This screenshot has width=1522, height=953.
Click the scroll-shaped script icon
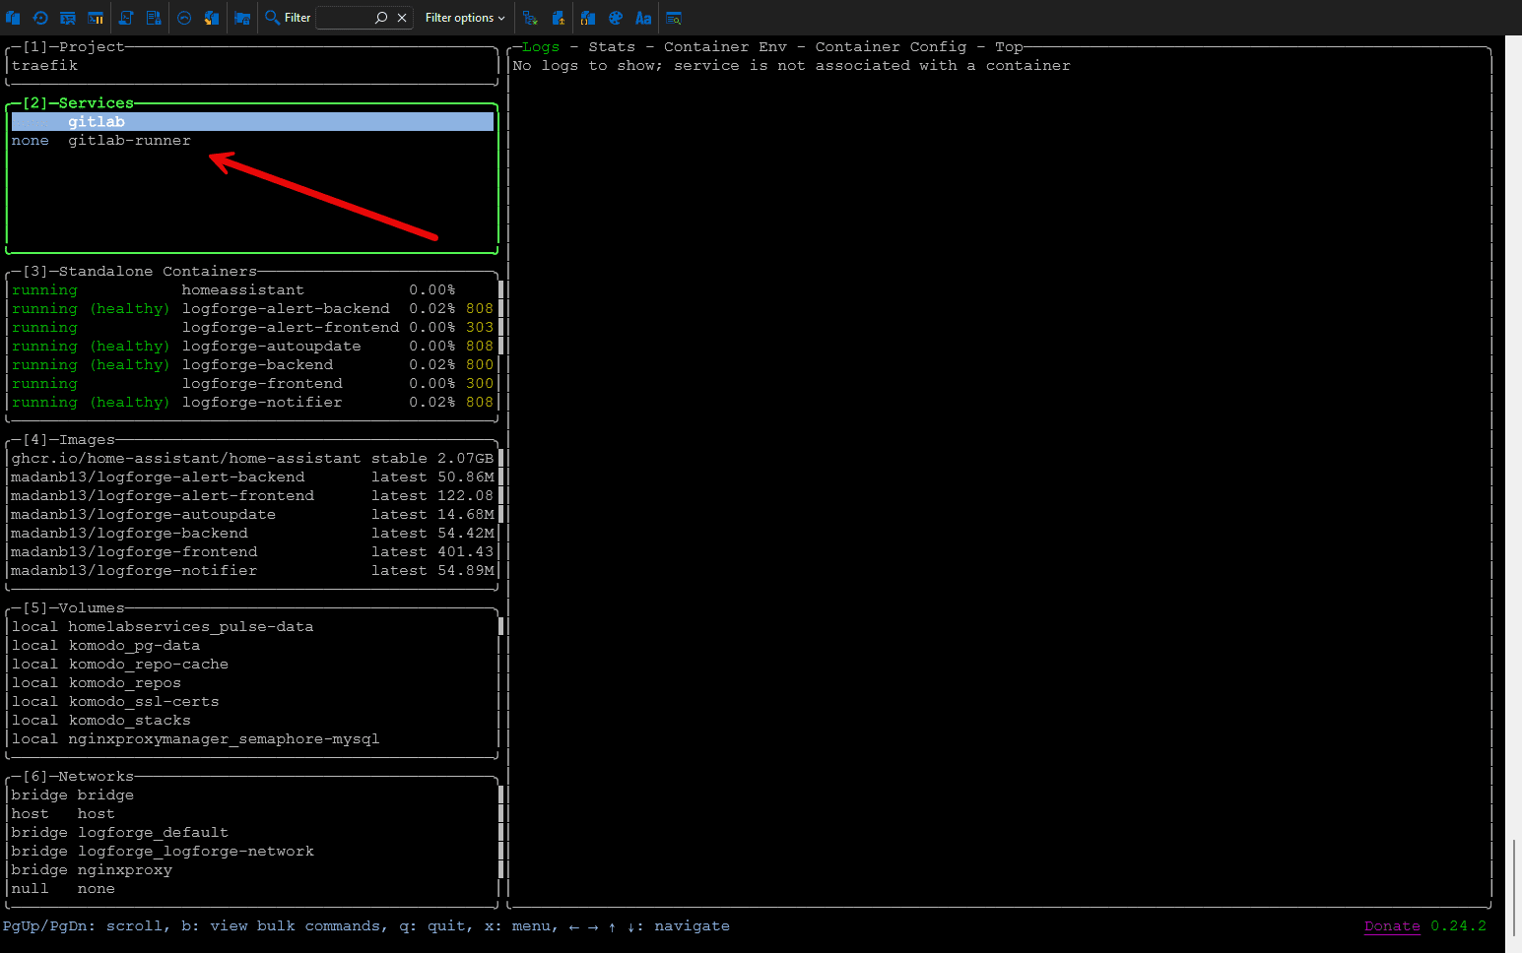coord(126,18)
